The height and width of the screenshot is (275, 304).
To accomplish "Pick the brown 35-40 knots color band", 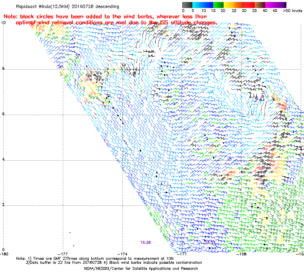I will (x=260, y=5).
